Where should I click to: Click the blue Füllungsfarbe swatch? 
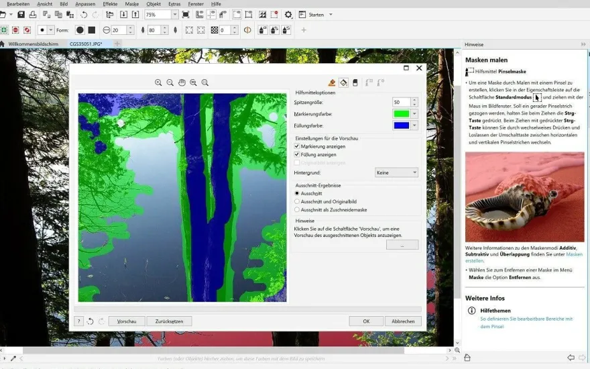[x=401, y=125]
